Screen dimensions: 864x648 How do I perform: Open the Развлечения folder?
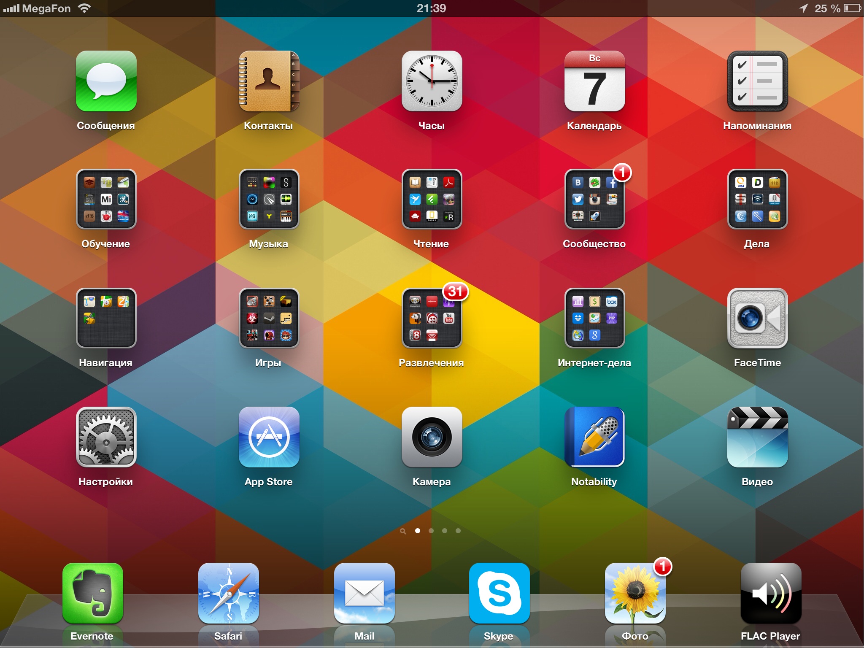(x=432, y=318)
